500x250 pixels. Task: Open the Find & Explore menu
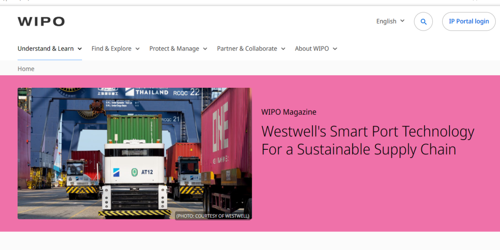(115, 49)
